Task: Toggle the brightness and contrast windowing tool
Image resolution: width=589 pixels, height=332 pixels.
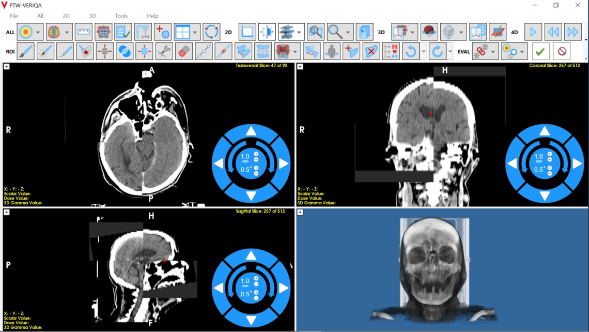Action: (x=267, y=32)
